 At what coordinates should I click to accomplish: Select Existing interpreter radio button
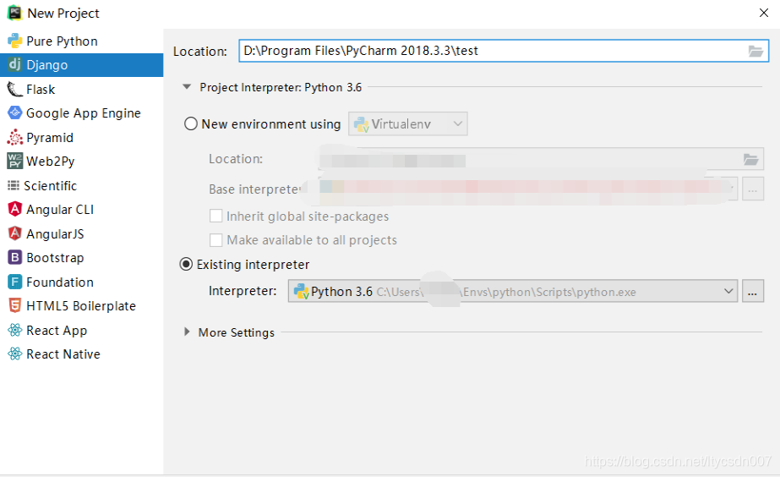pos(186,264)
